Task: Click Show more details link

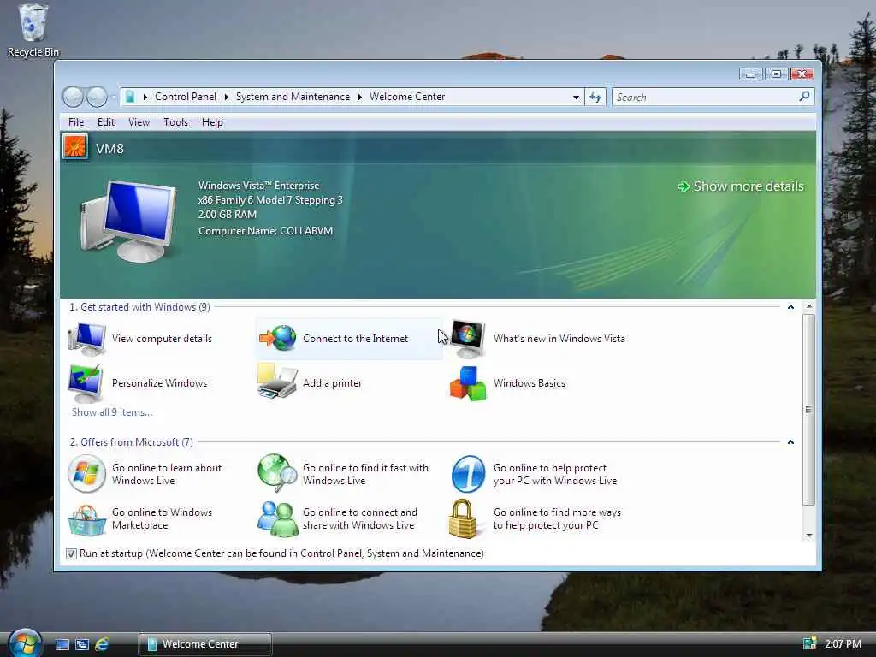Action: [x=741, y=186]
